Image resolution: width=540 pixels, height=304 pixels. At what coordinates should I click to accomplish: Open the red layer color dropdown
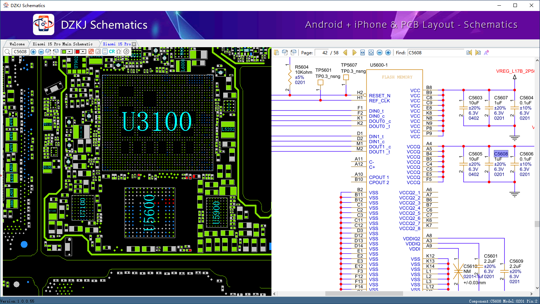click(83, 52)
